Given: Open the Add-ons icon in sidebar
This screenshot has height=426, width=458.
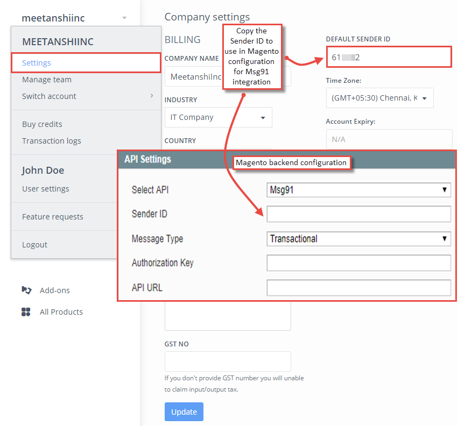Looking at the screenshot, I should [x=26, y=290].
